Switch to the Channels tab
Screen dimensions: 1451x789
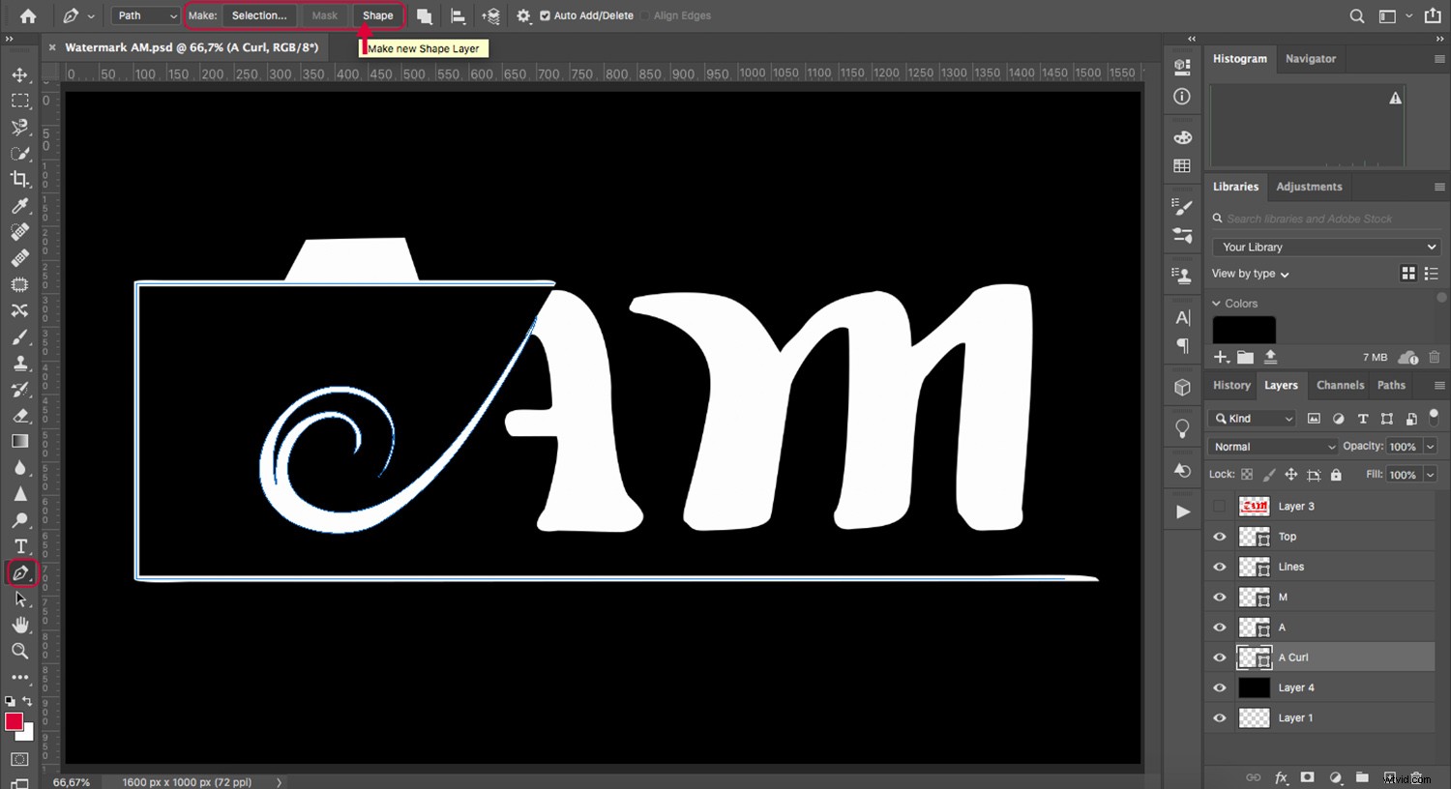coord(1340,385)
